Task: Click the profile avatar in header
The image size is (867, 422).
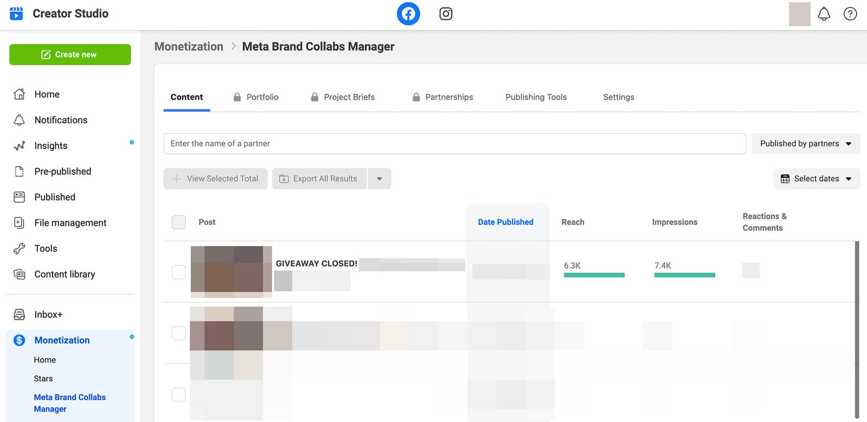Action: point(799,14)
